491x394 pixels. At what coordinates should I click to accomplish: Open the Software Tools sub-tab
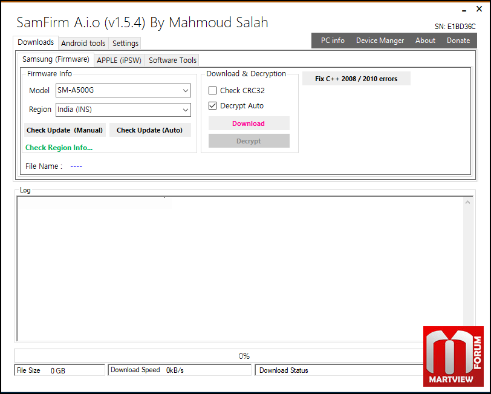pyautogui.click(x=172, y=60)
